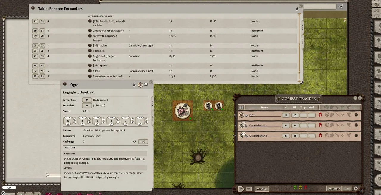The height and width of the screenshot is (195, 381).
Task: Toggle visibility eye for Orc Barbarian 1
Action: click(246, 126)
